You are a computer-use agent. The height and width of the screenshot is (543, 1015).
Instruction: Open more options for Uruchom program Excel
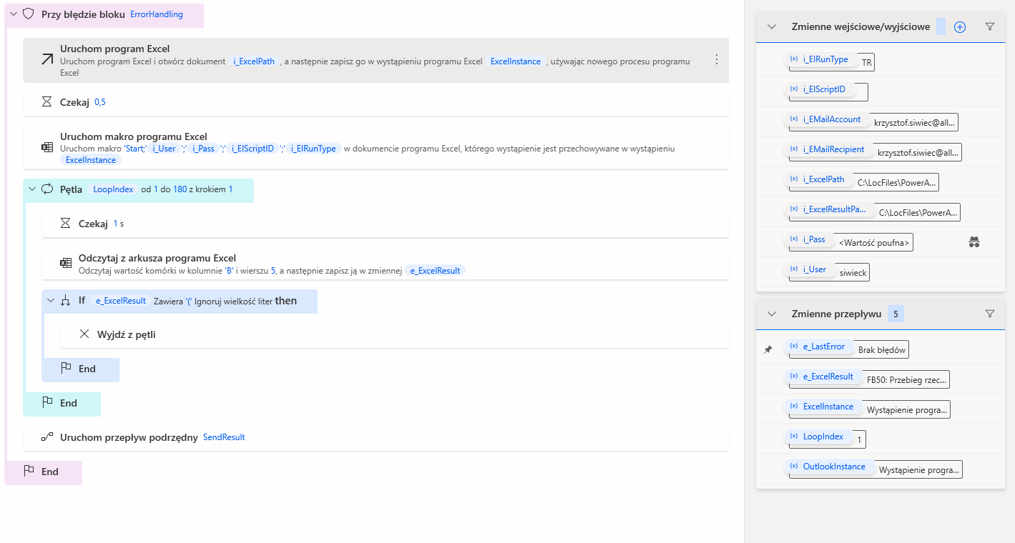click(x=717, y=60)
